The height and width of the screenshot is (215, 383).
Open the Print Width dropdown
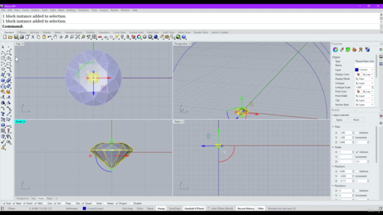[x=364, y=96]
